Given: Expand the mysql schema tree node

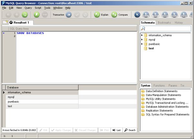Looking at the screenshot, I should pyautogui.click(x=142, y=40).
